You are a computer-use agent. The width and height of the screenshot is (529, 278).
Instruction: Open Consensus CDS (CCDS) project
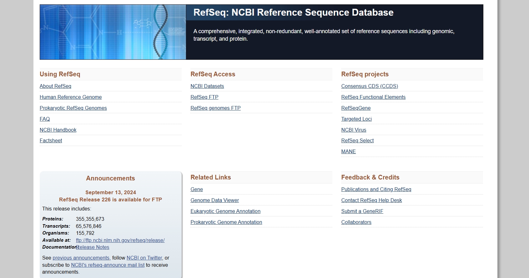tap(370, 86)
